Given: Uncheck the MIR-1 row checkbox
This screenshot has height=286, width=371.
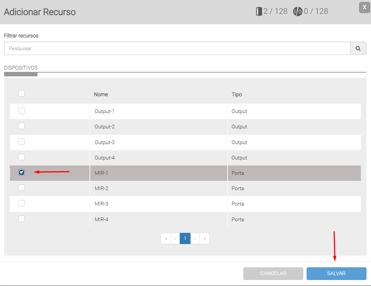Looking at the screenshot, I should (22, 173).
